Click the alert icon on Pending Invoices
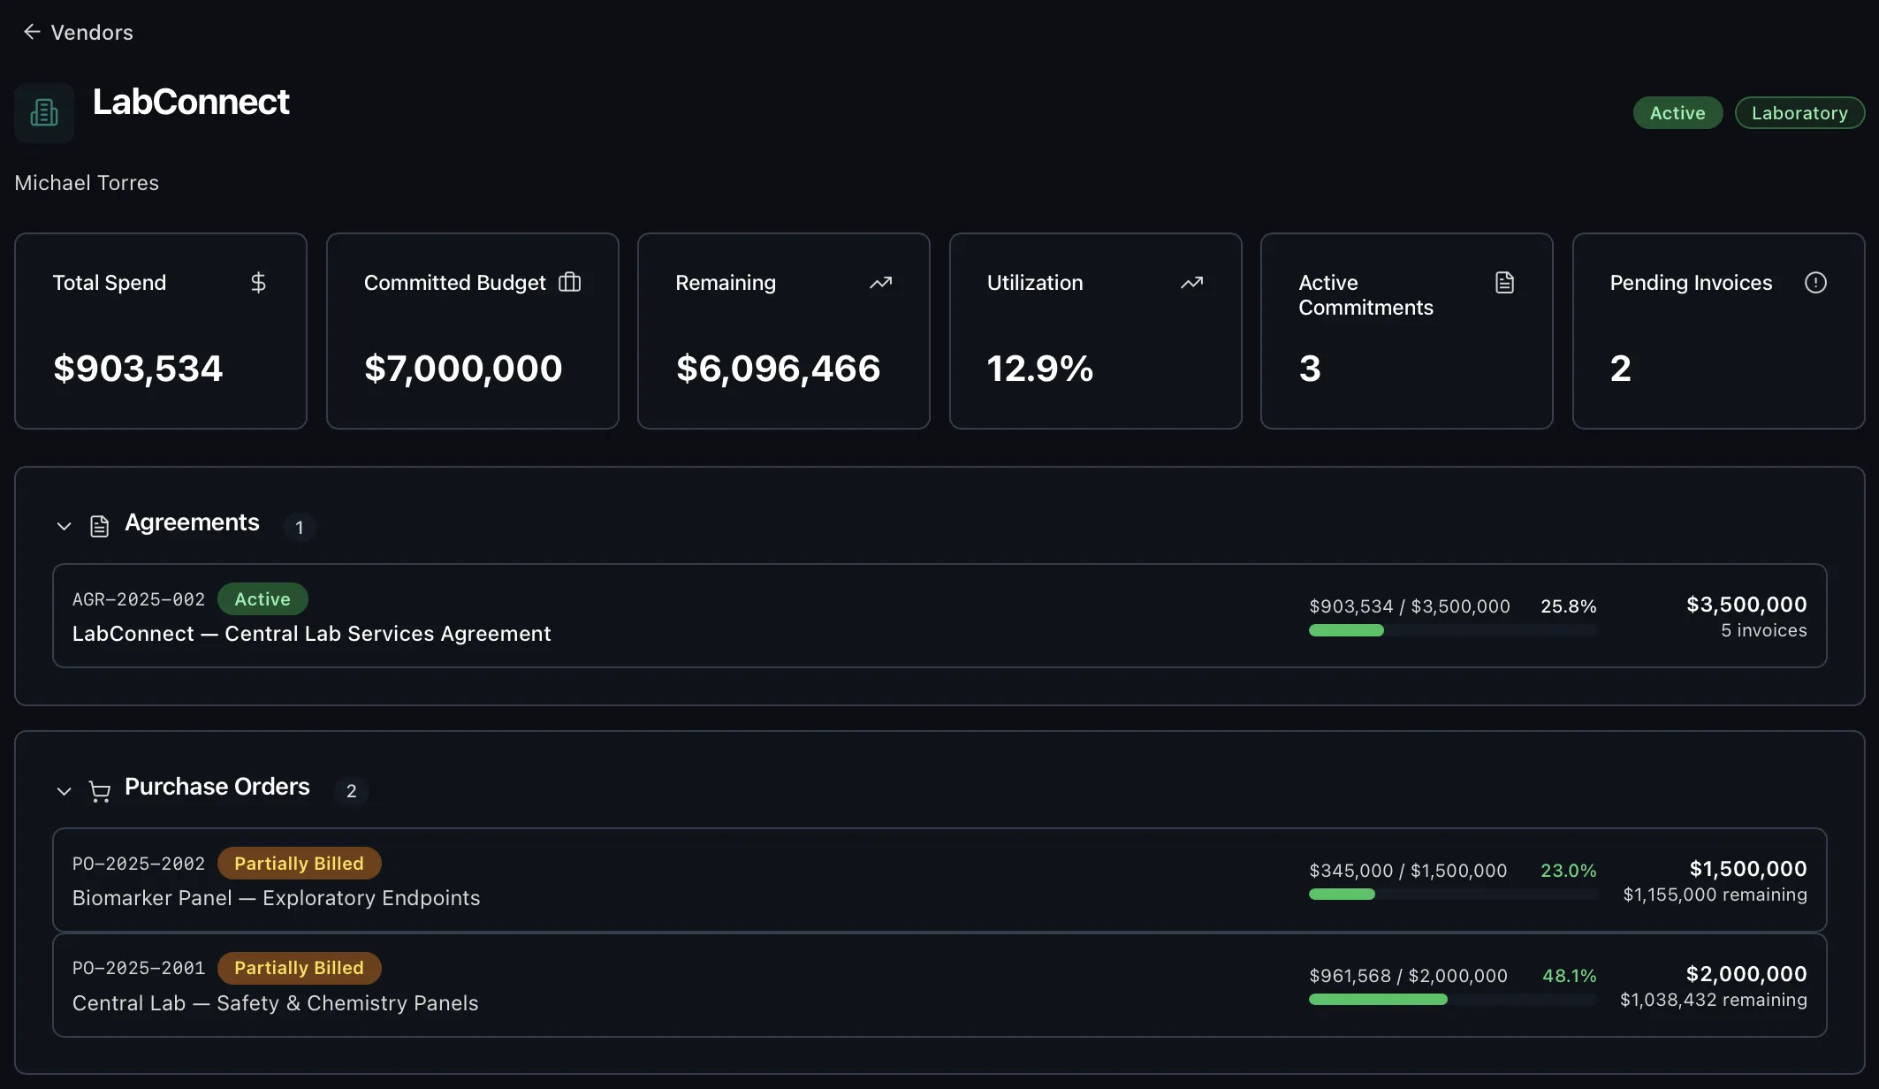1879x1089 pixels. [1816, 282]
